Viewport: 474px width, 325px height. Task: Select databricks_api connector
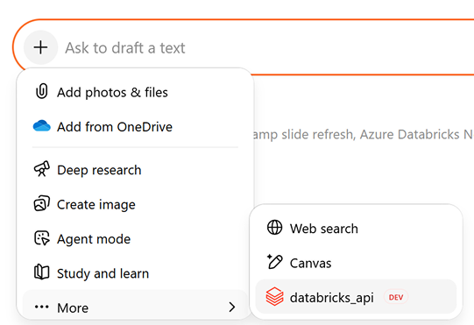[x=356, y=297]
